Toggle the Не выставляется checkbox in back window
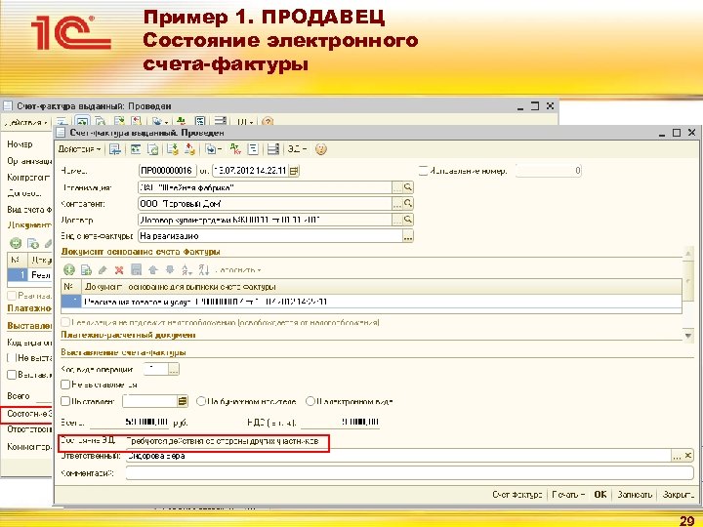The height and width of the screenshot is (527, 703). pyautogui.click(x=12, y=357)
